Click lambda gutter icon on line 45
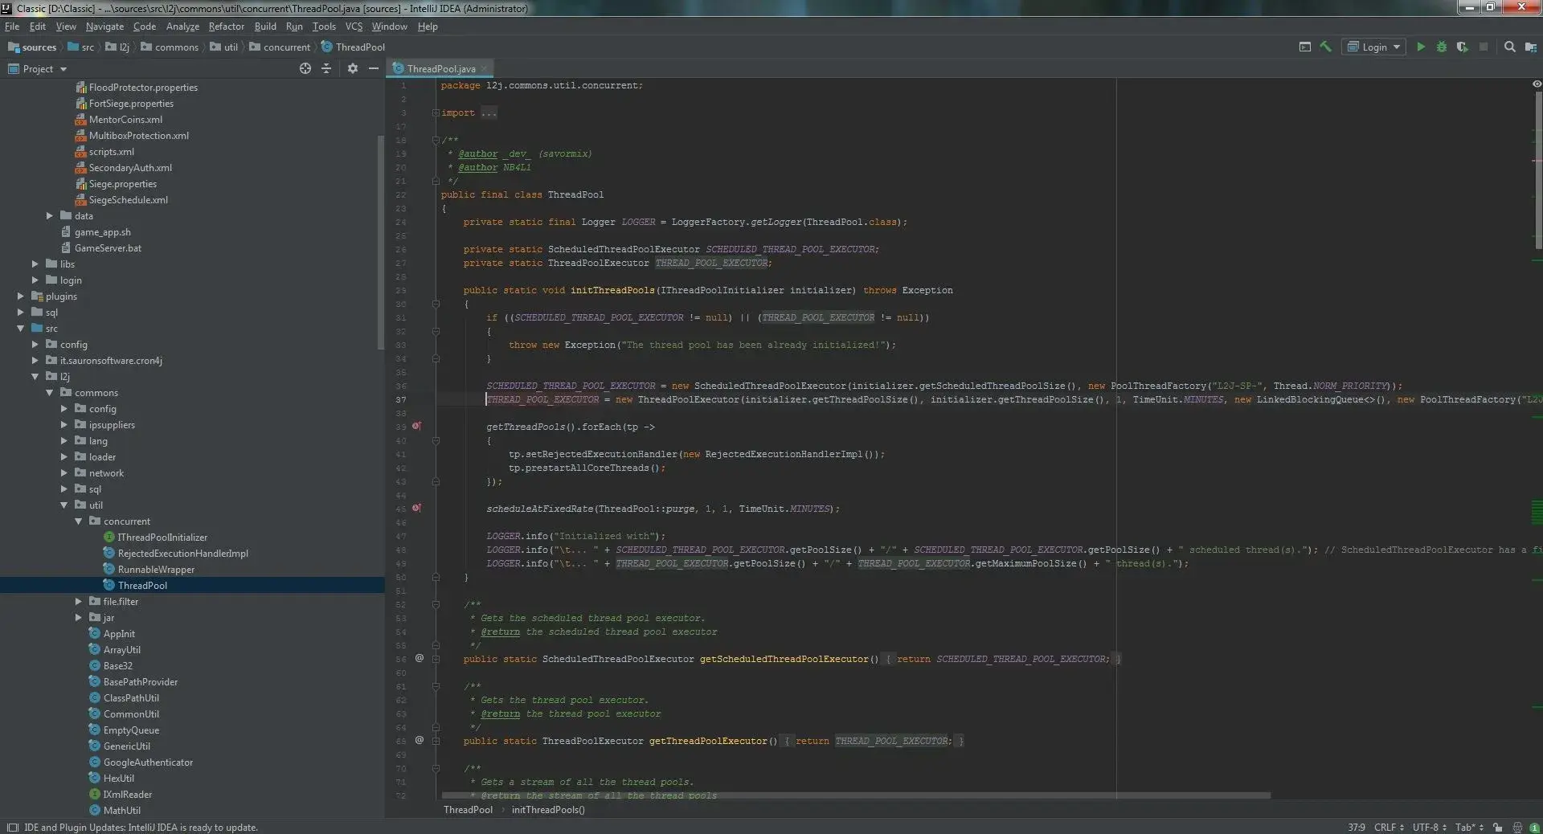The image size is (1543, 834). tap(416, 508)
